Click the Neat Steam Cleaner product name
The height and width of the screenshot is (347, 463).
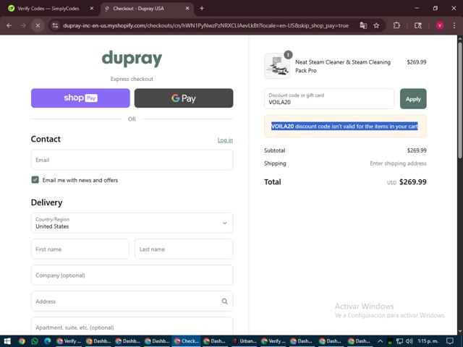pos(343,66)
